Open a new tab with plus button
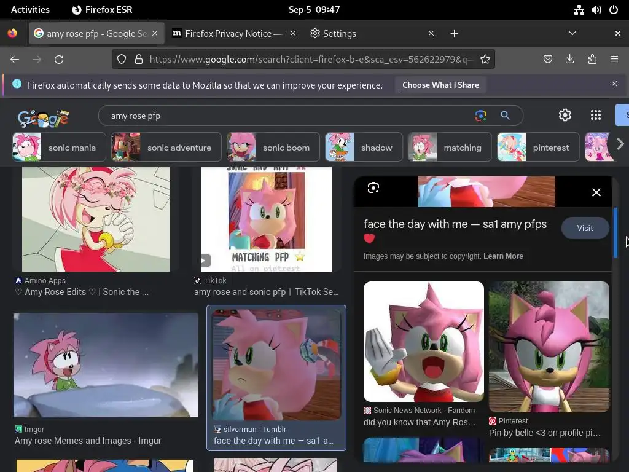The width and height of the screenshot is (629, 472). [454, 34]
